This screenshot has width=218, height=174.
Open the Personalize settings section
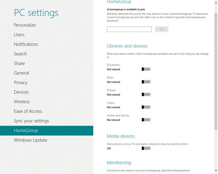pyautogui.click(x=25, y=25)
